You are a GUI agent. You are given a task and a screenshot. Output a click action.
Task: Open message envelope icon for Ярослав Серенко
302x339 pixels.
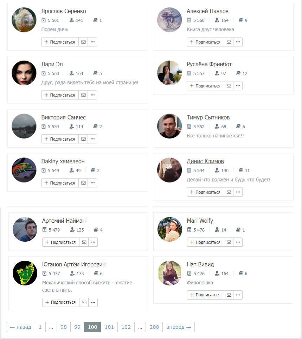(x=83, y=42)
